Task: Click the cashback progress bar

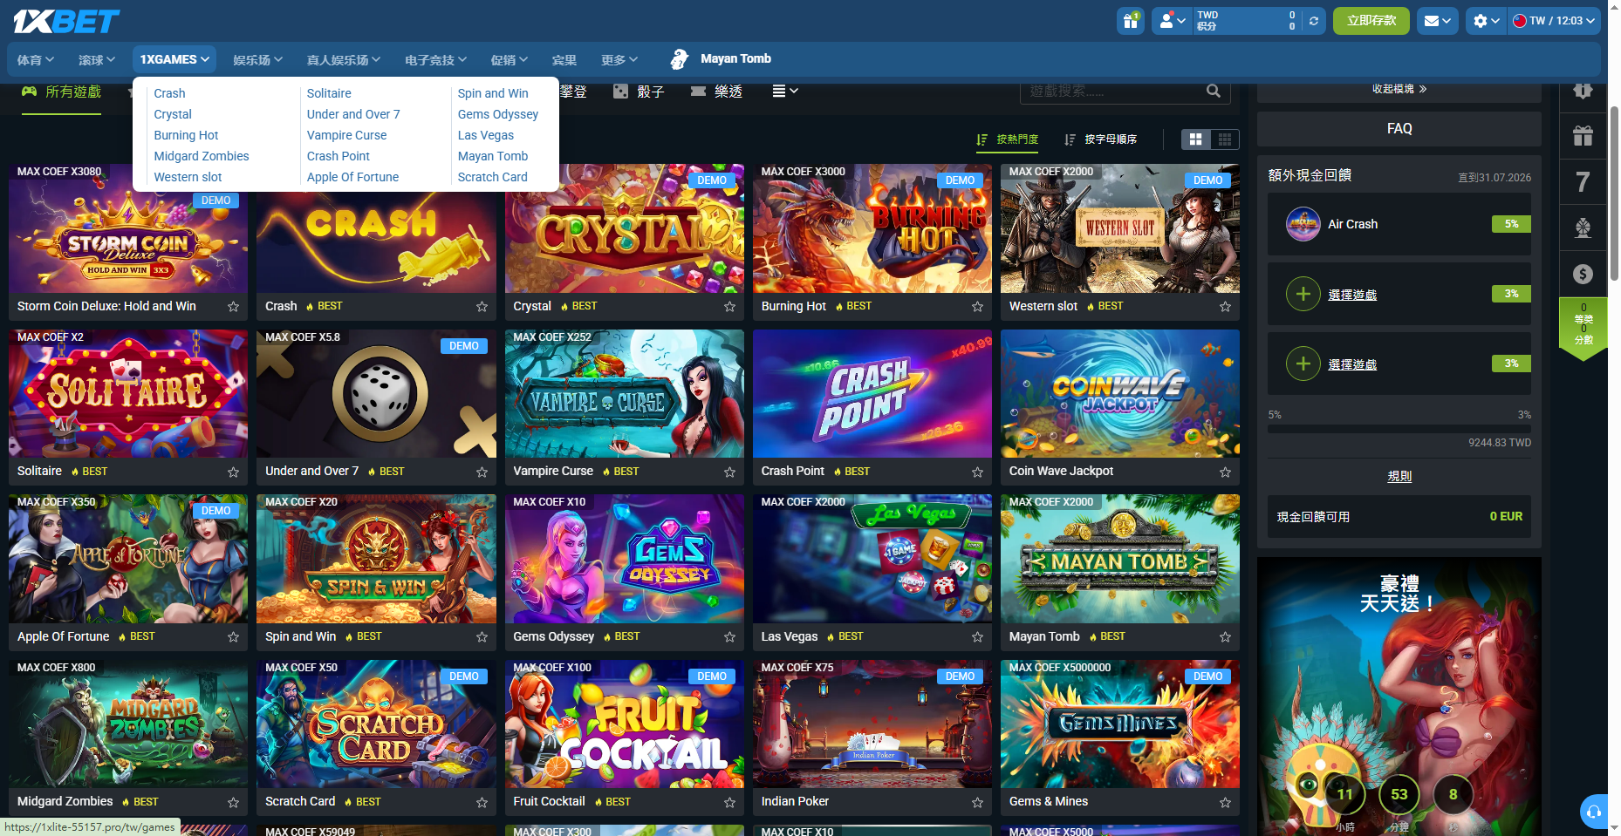Action: [1399, 429]
